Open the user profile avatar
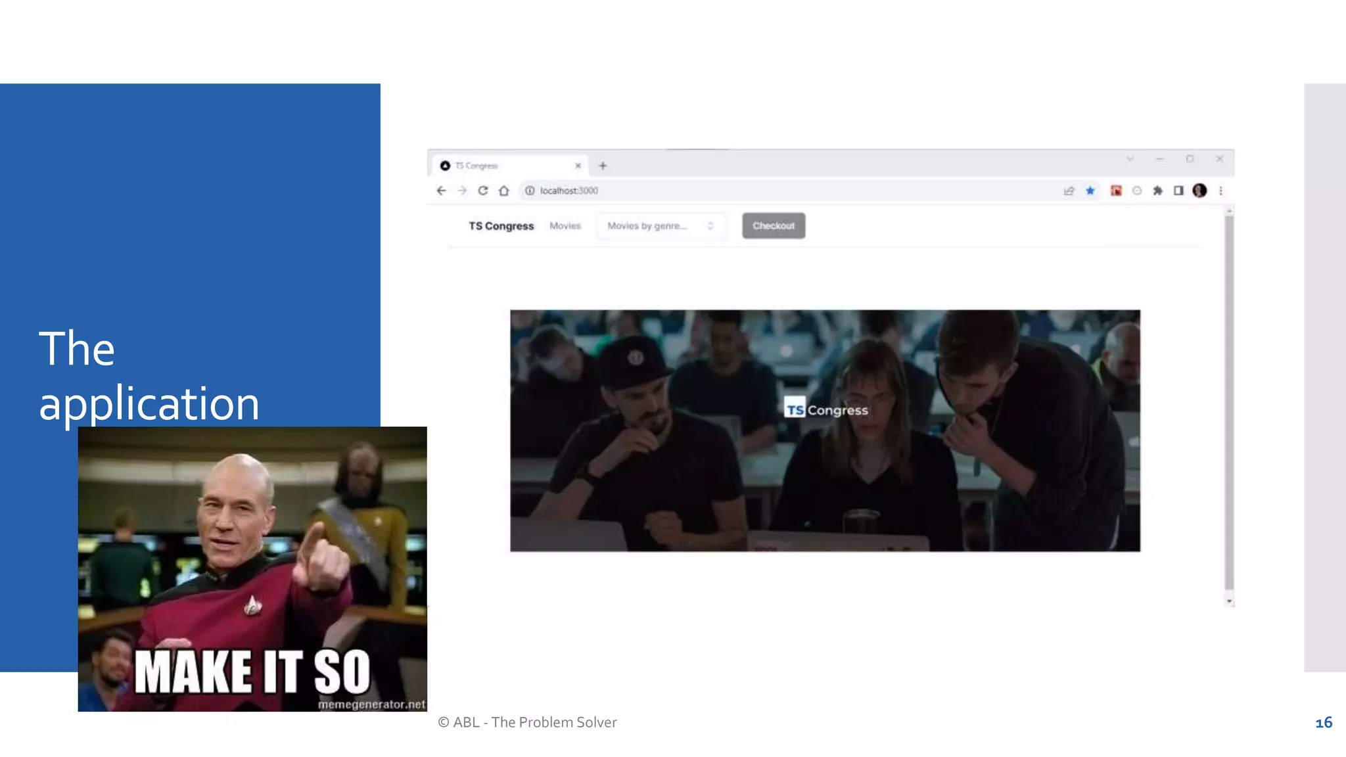This screenshot has height=757, width=1346. click(x=1199, y=191)
